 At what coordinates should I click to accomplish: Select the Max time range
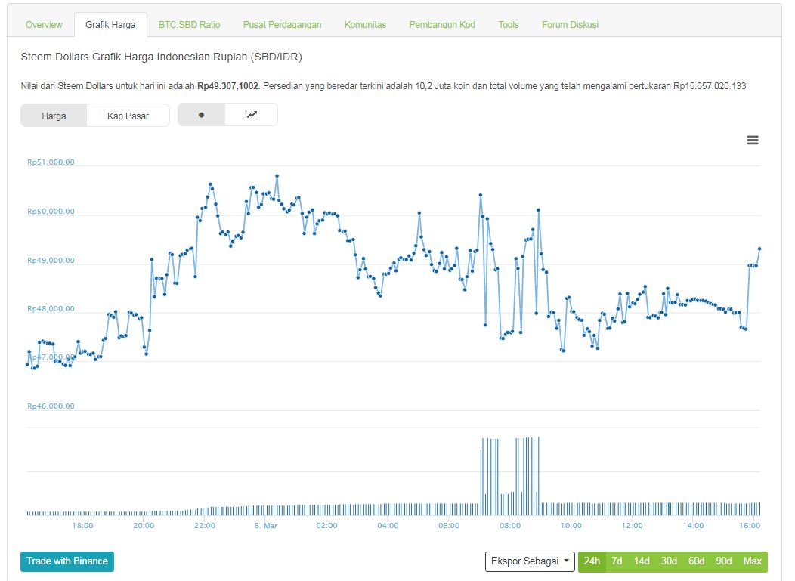753,561
